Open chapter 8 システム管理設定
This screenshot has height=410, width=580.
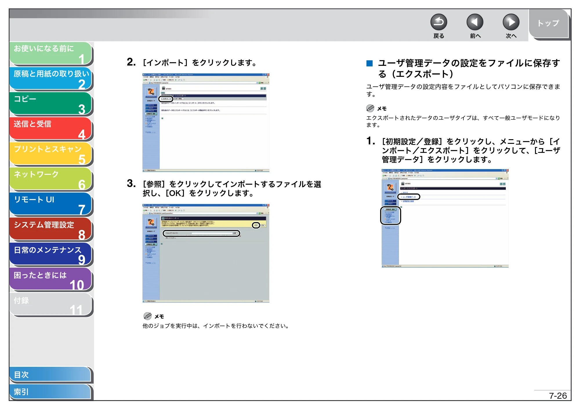coord(51,229)
